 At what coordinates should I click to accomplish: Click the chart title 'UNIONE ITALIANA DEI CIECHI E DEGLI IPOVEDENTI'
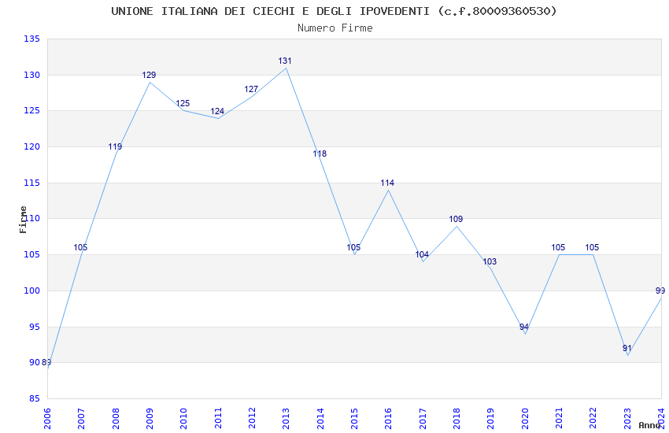click(271, 11)
